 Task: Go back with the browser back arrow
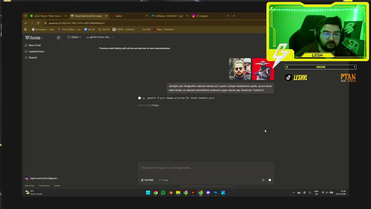coord(26,23)
